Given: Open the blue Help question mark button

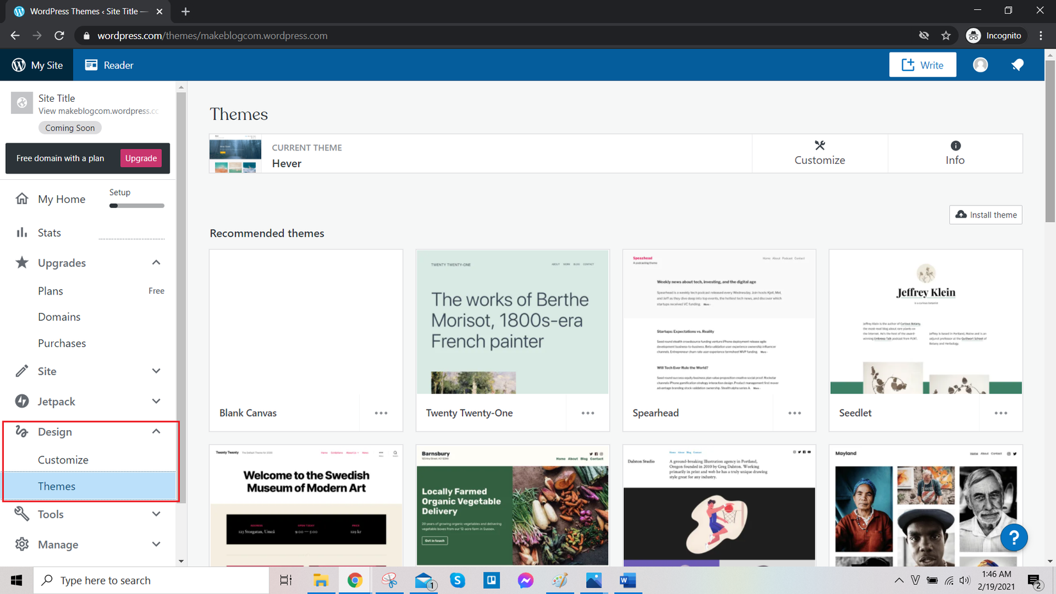Looking at the screenshot, I should (x=1014, y=538).
